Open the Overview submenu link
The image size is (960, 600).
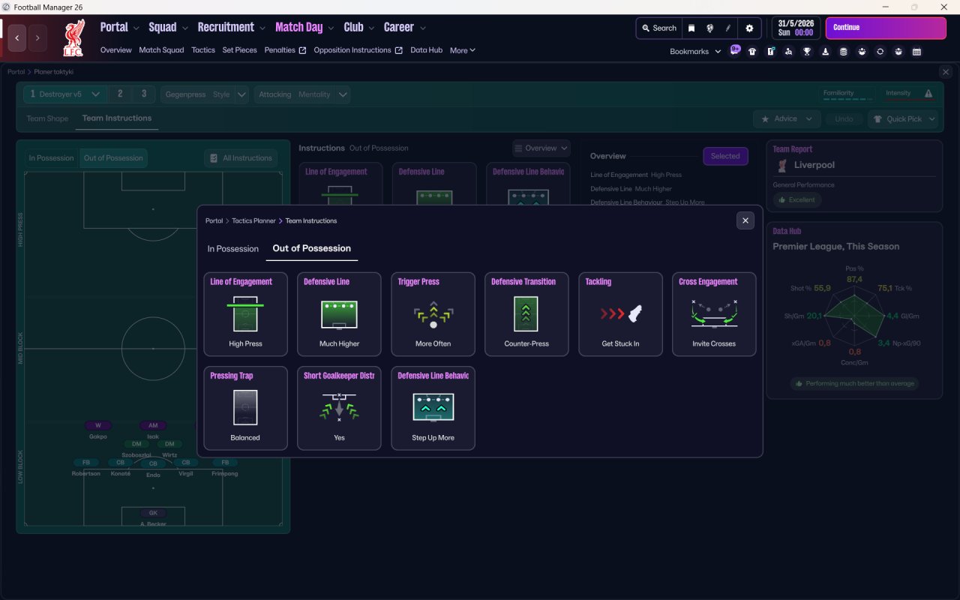click(x=116, y=50)
